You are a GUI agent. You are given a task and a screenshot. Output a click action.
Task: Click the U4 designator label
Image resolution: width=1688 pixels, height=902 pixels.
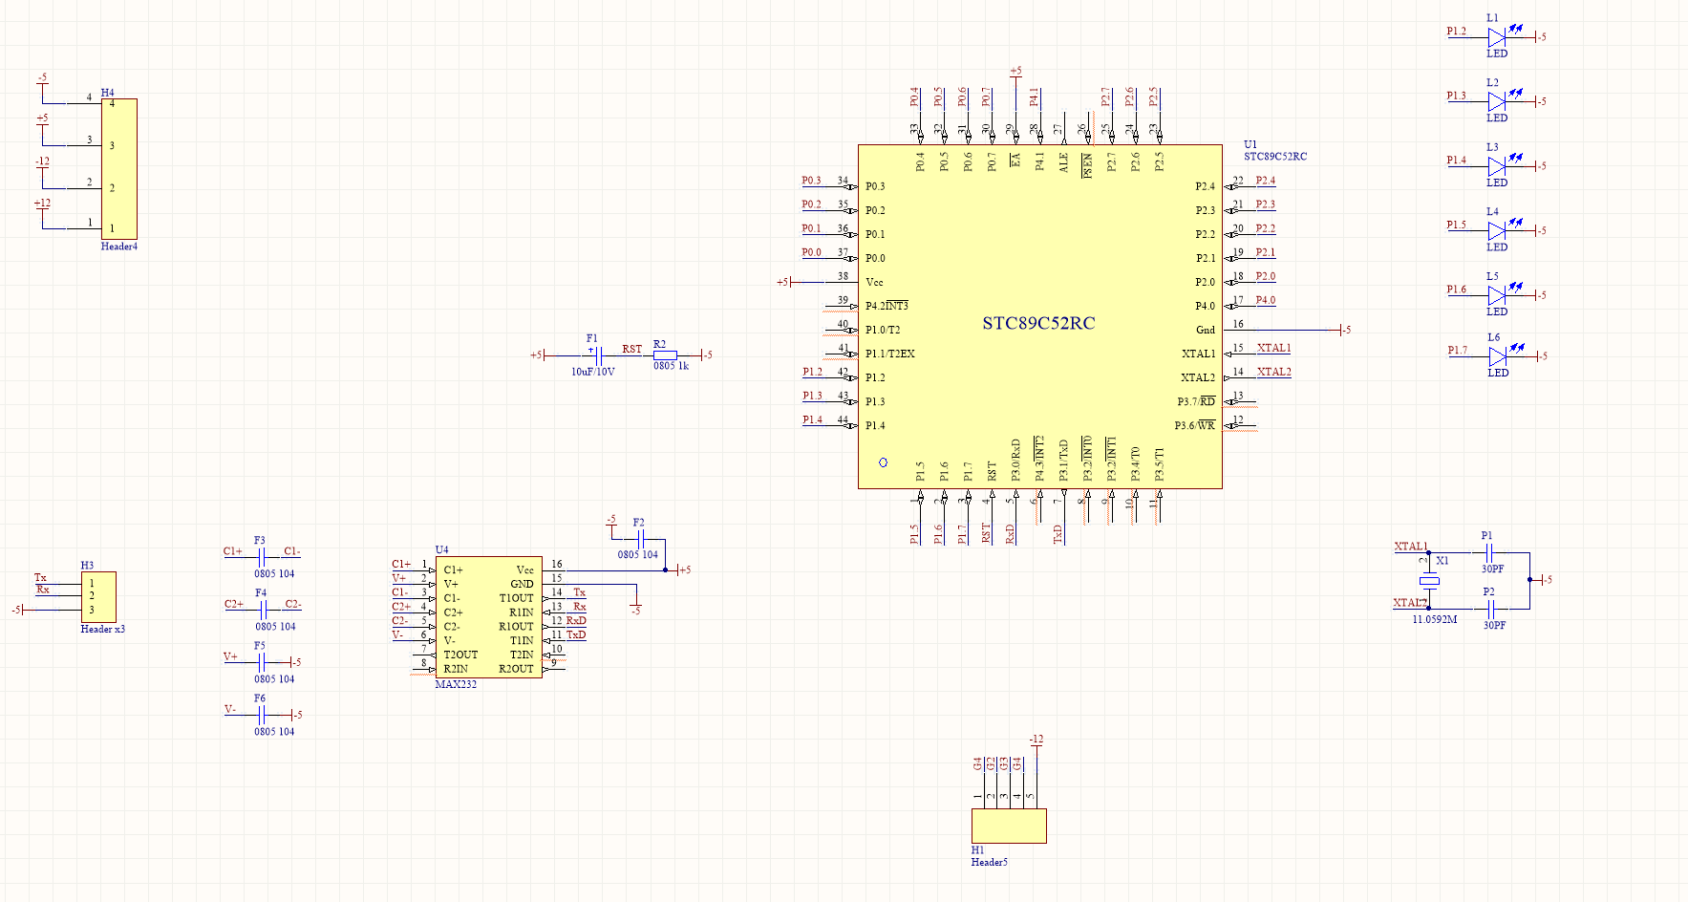(x=441, y=550)
